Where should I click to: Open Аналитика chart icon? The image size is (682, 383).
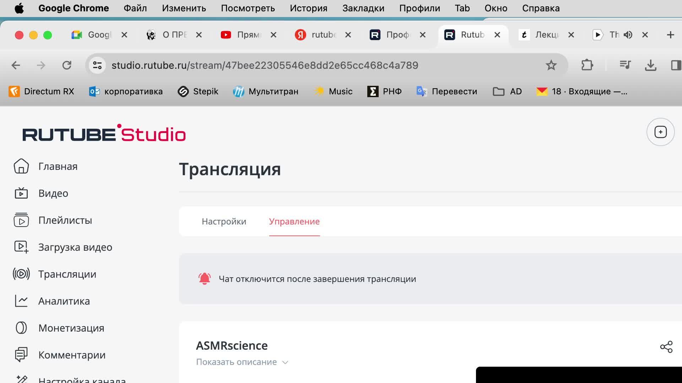coord(21,301)
